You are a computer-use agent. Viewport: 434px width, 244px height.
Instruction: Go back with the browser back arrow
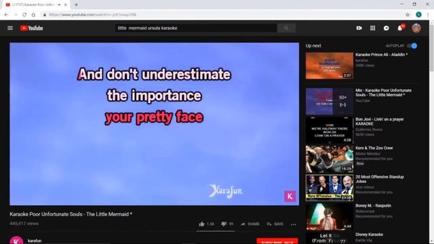pyautogui.click(x=6, y=15)
